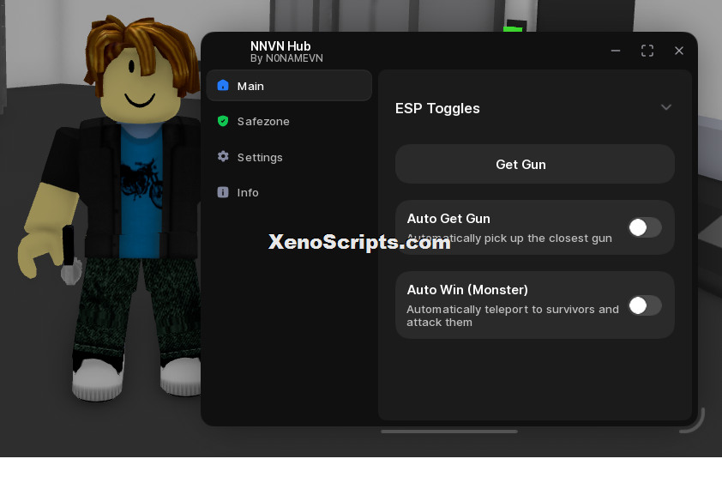Click the Auto Get Gun label
Screen dimensions: 722x483
pyautogui.click(x=448, y=219)
